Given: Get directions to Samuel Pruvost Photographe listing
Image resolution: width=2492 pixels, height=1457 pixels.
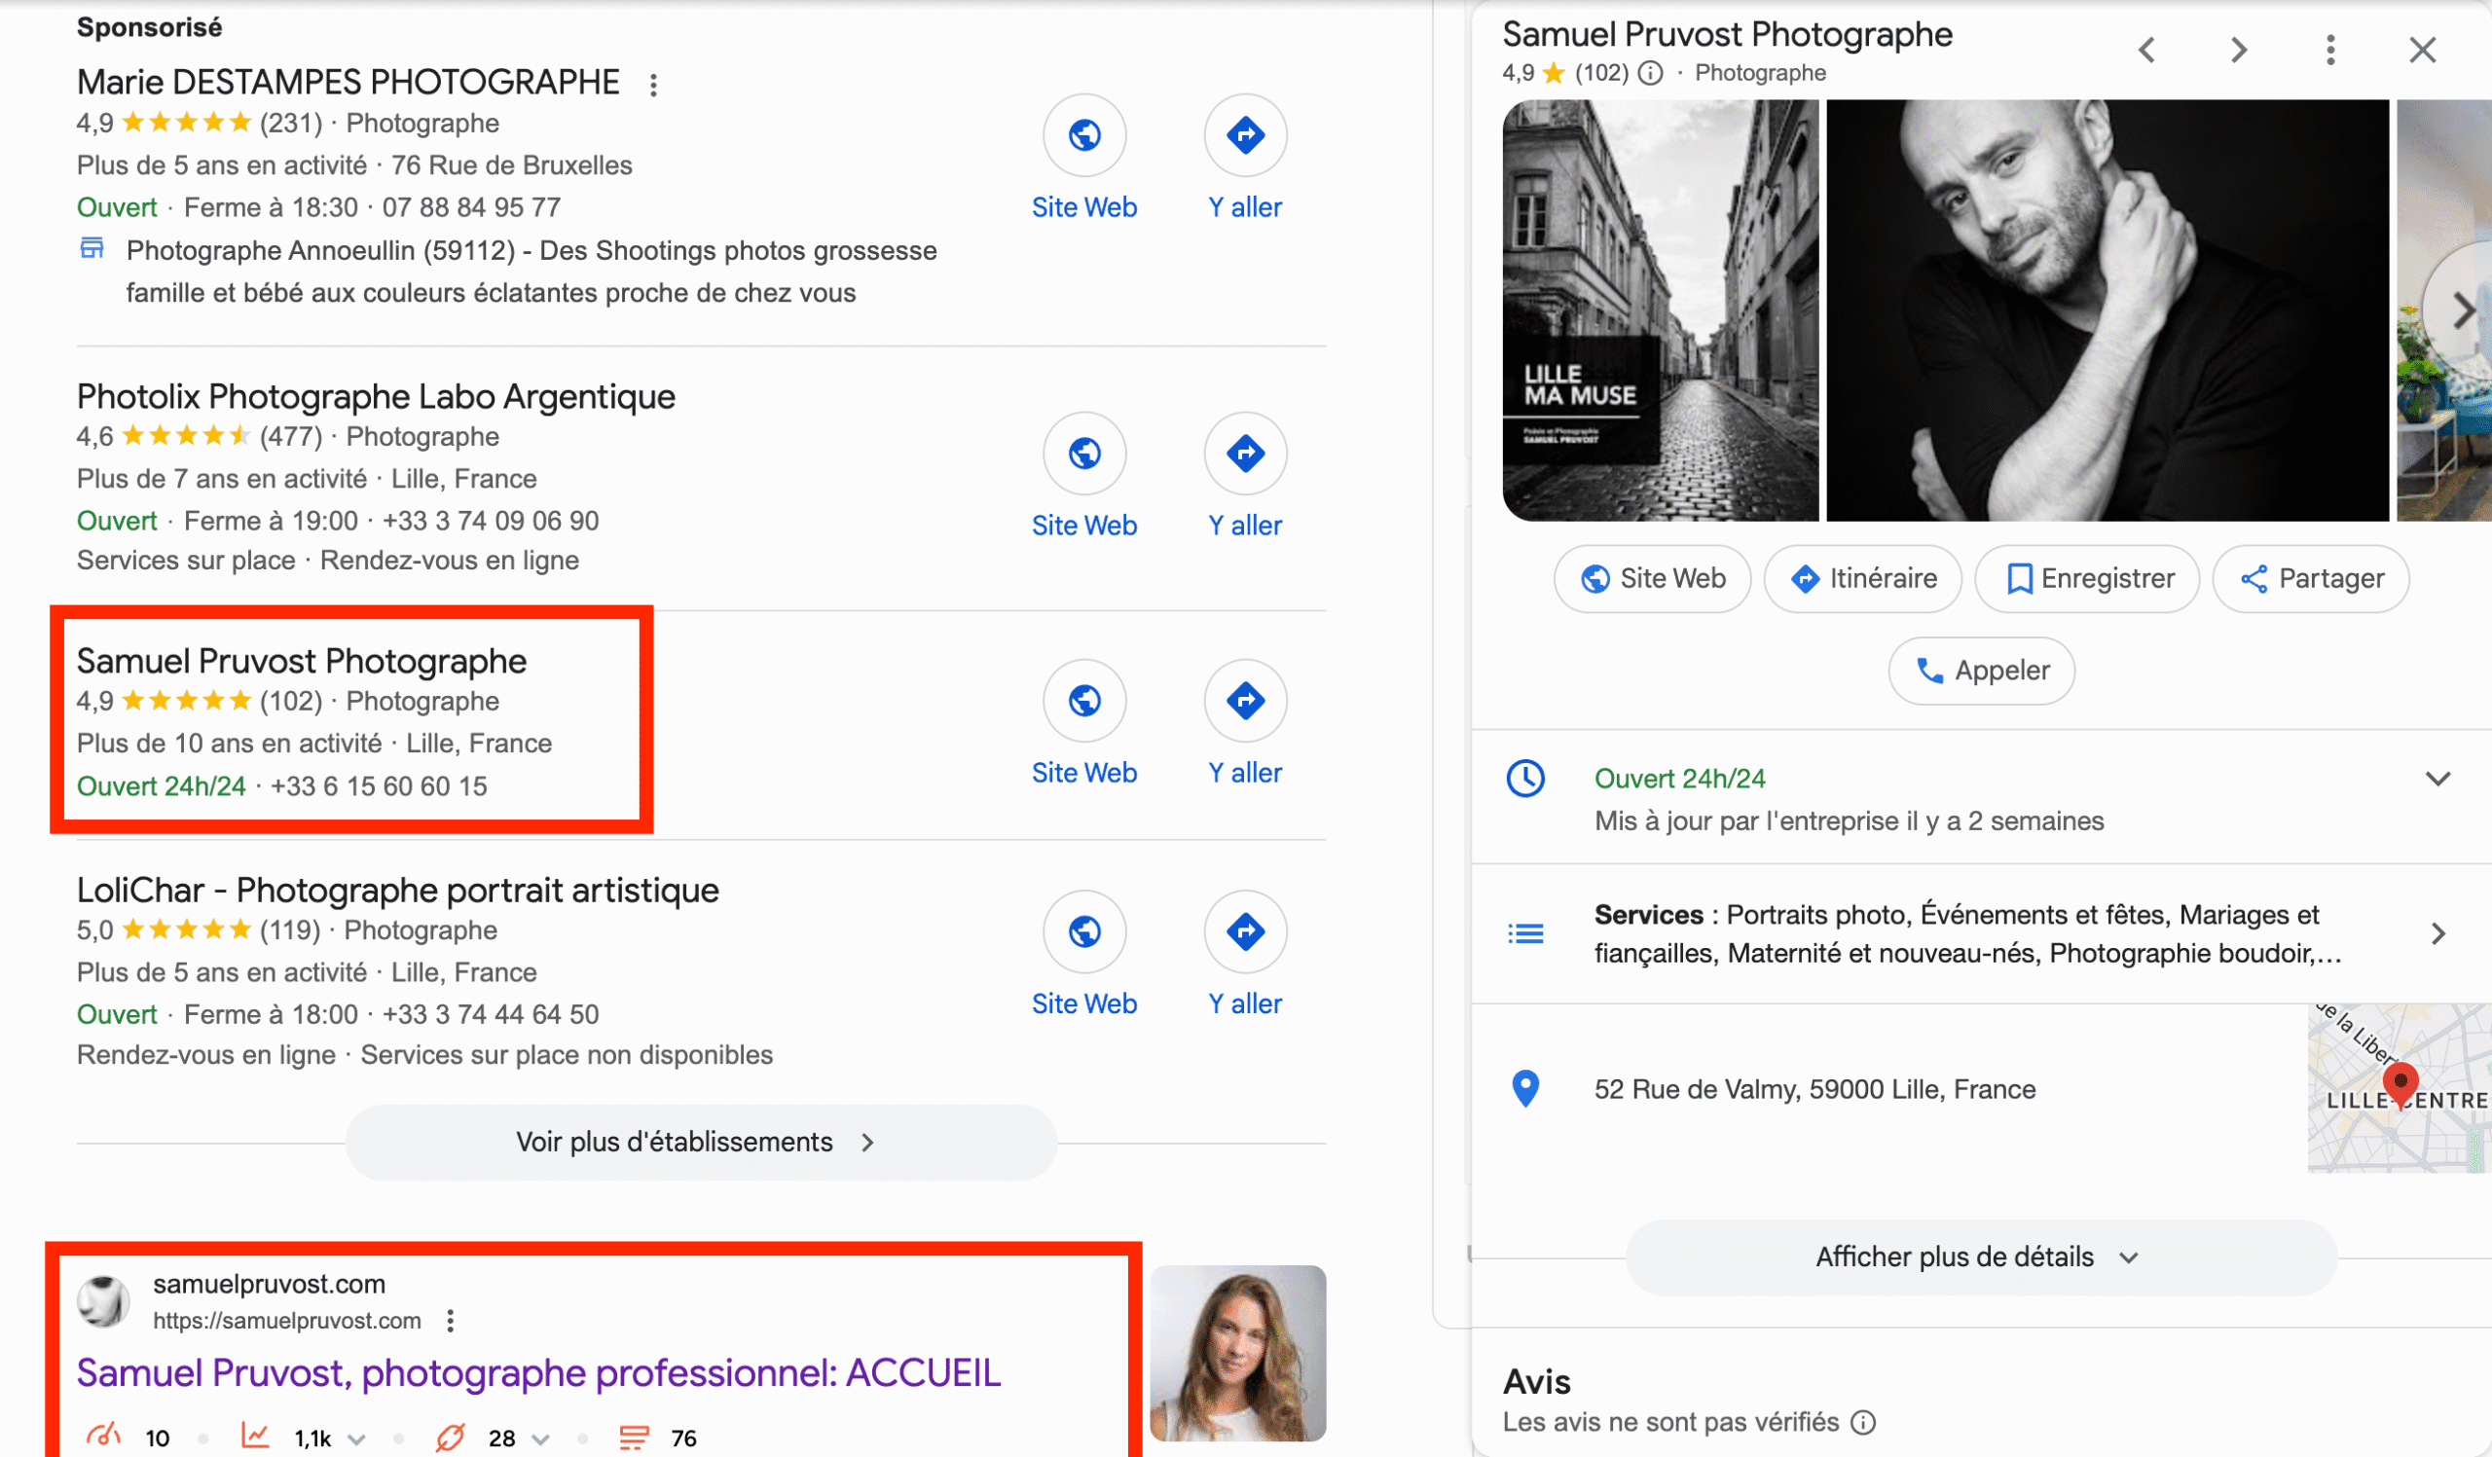Looking at the screenshot, I should coord(1244,701).
